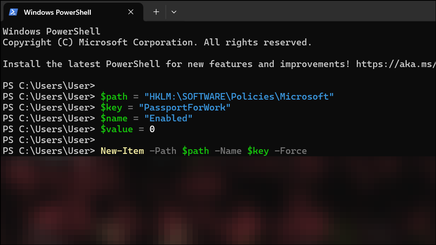The height and width of the screenshot is (245, 436).
Task: Select the Enabled name string
Action: point(168,118)
